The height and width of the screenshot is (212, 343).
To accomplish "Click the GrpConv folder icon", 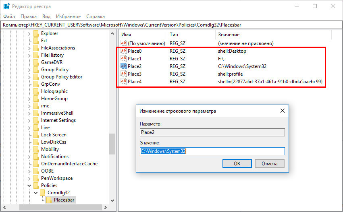I will point(36,84).
